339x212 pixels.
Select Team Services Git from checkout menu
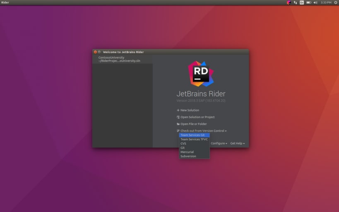[x=195, y=135]
